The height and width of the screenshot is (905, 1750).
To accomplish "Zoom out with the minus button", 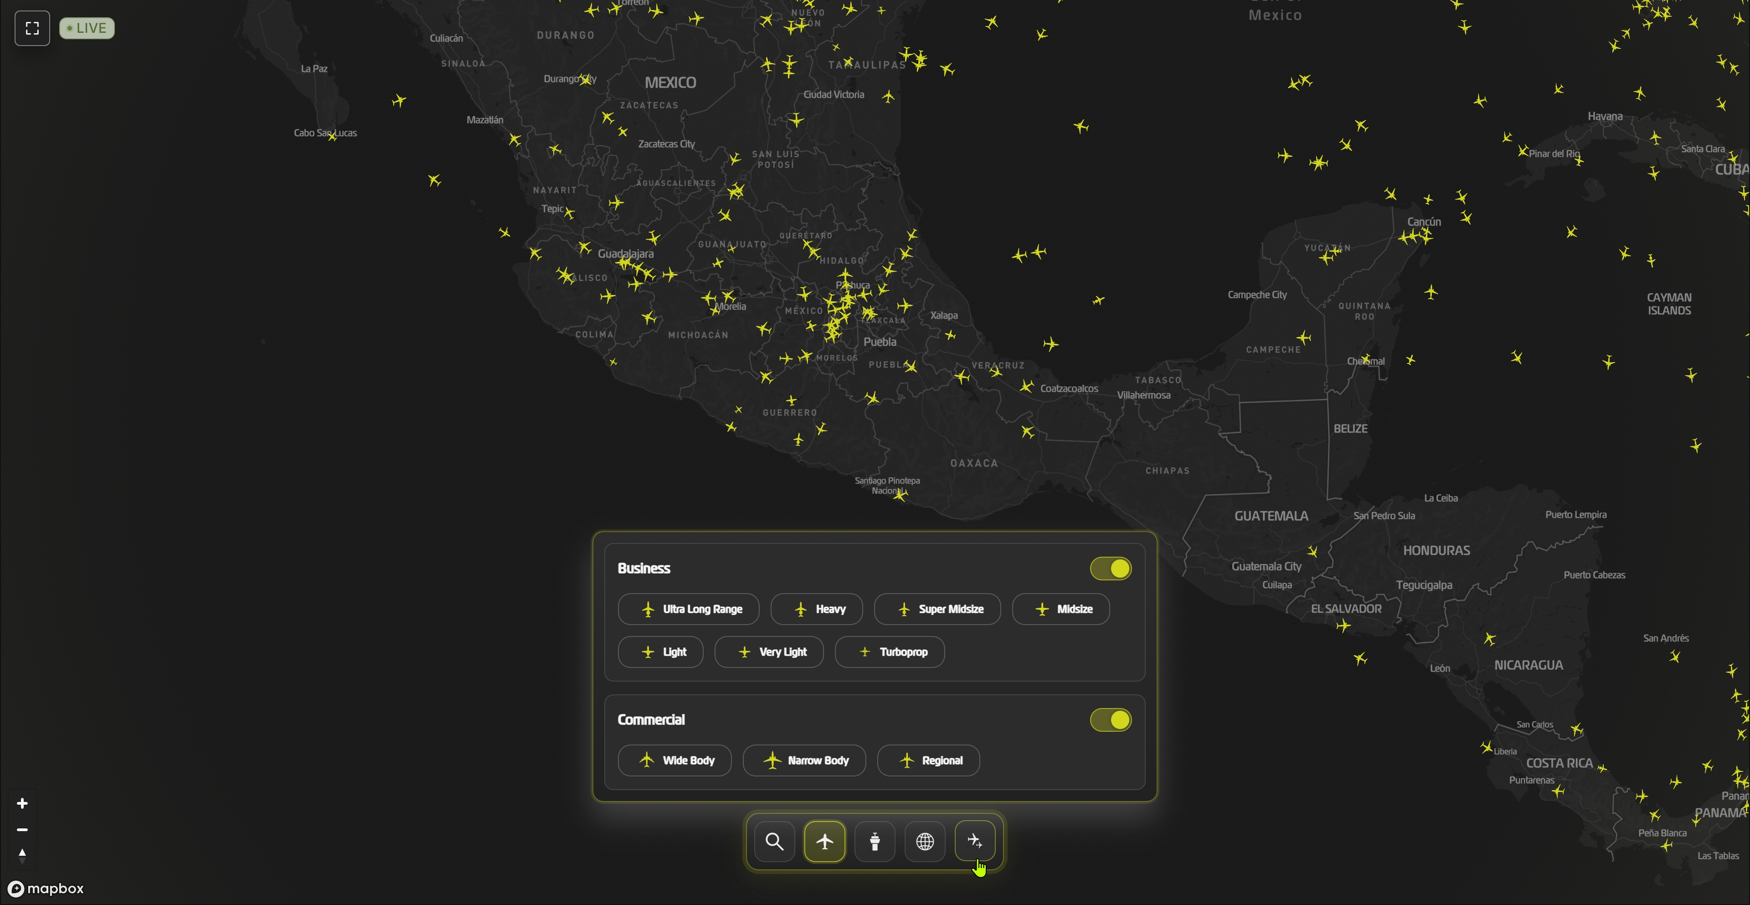I will 22,829.
